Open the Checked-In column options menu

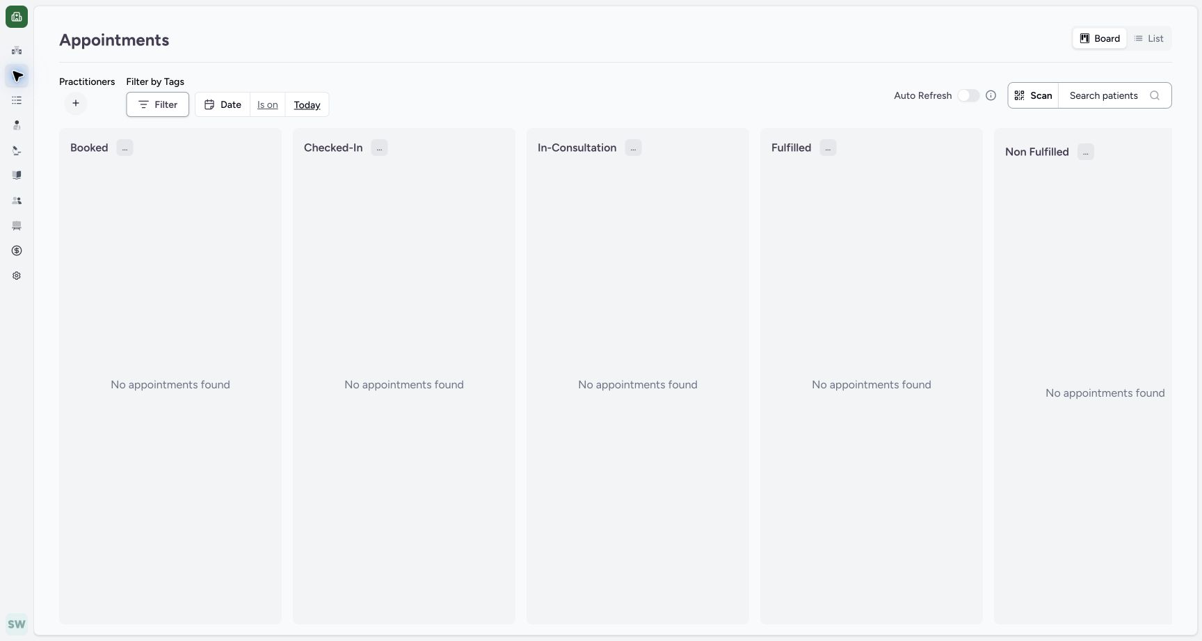coord(379,148)
